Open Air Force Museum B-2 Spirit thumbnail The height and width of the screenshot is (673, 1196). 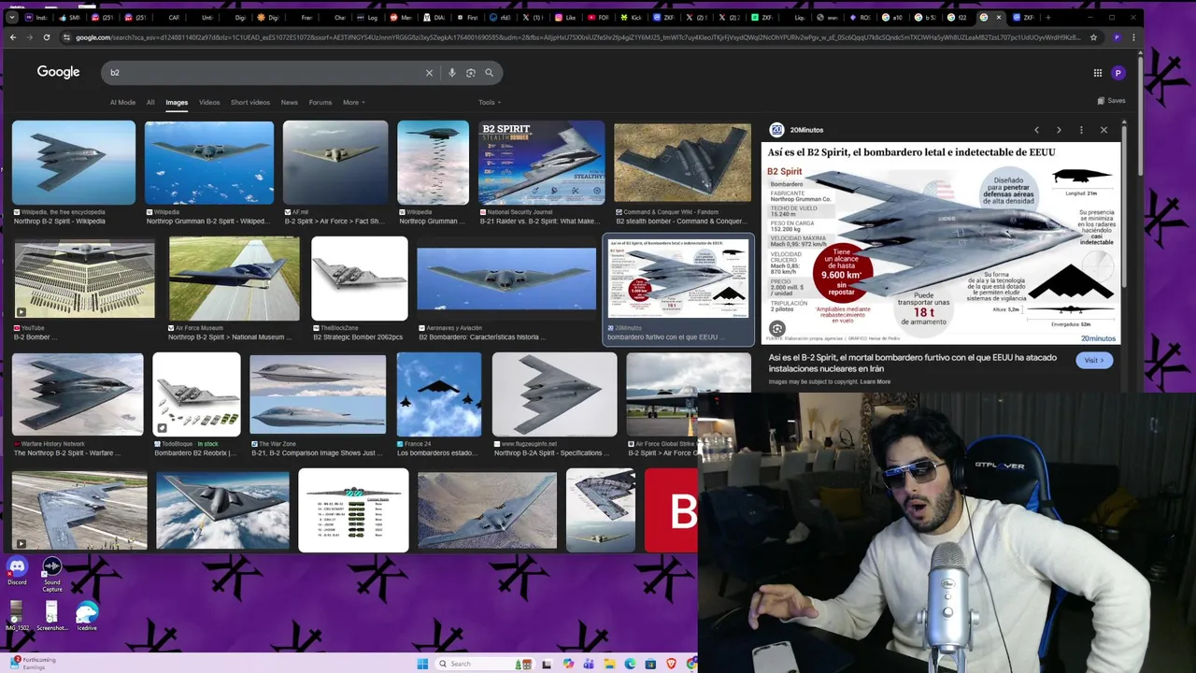235,279
